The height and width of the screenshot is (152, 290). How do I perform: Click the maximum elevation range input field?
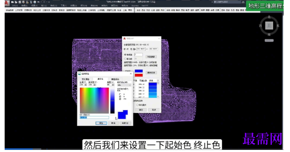(153, 49)
